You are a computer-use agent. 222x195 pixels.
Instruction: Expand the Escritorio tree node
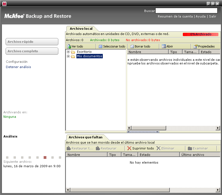click(x=68, y=52)
